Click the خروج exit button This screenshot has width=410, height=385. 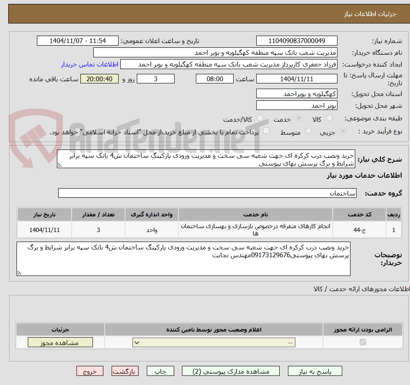[x=89, y=371]
